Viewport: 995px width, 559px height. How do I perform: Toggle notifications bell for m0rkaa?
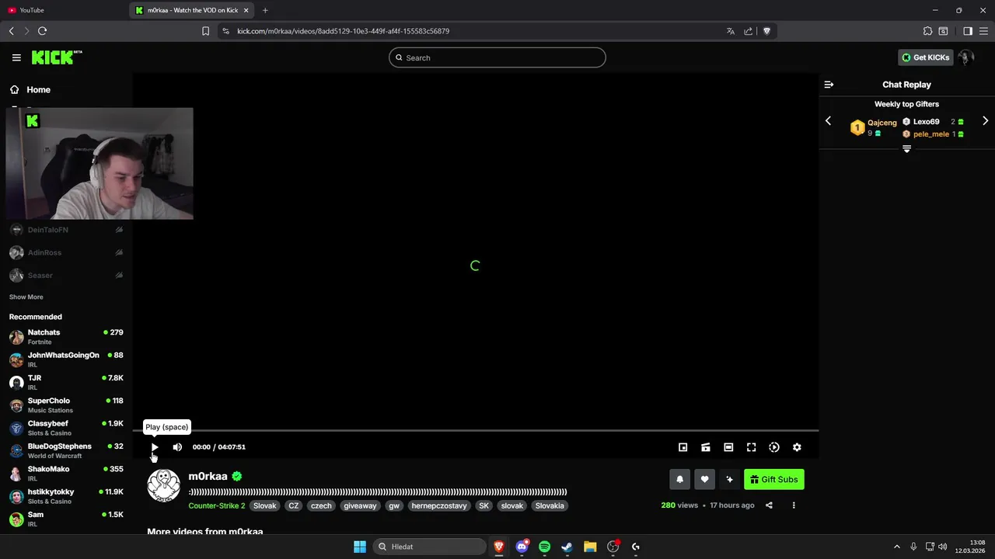(679, 479)
